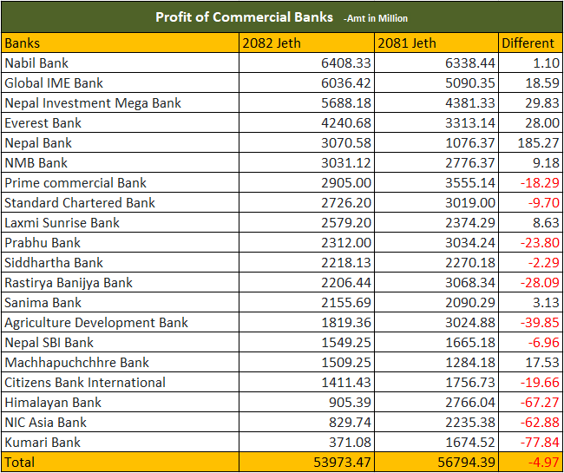Select the '2081 Jeth' column header
The image size is (564, 473).
(436, 43)
